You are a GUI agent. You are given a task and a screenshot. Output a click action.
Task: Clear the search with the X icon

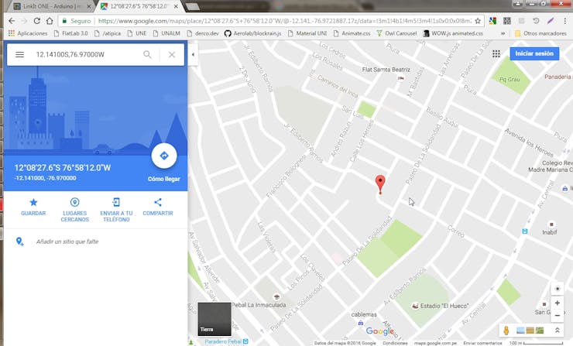coord(172,54)
